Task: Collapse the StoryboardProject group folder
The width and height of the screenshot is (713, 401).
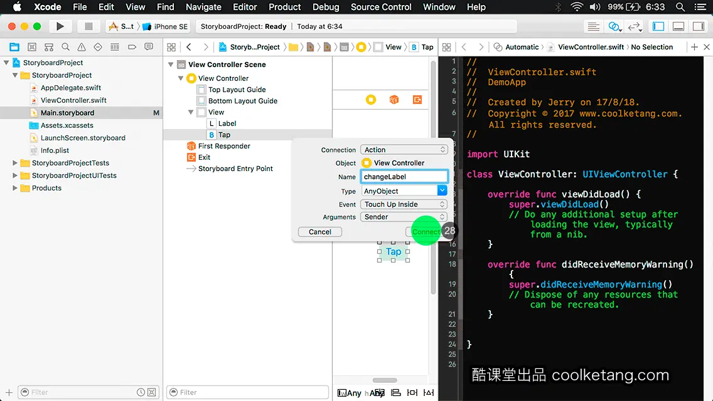Action: click(x=15, y=75)
